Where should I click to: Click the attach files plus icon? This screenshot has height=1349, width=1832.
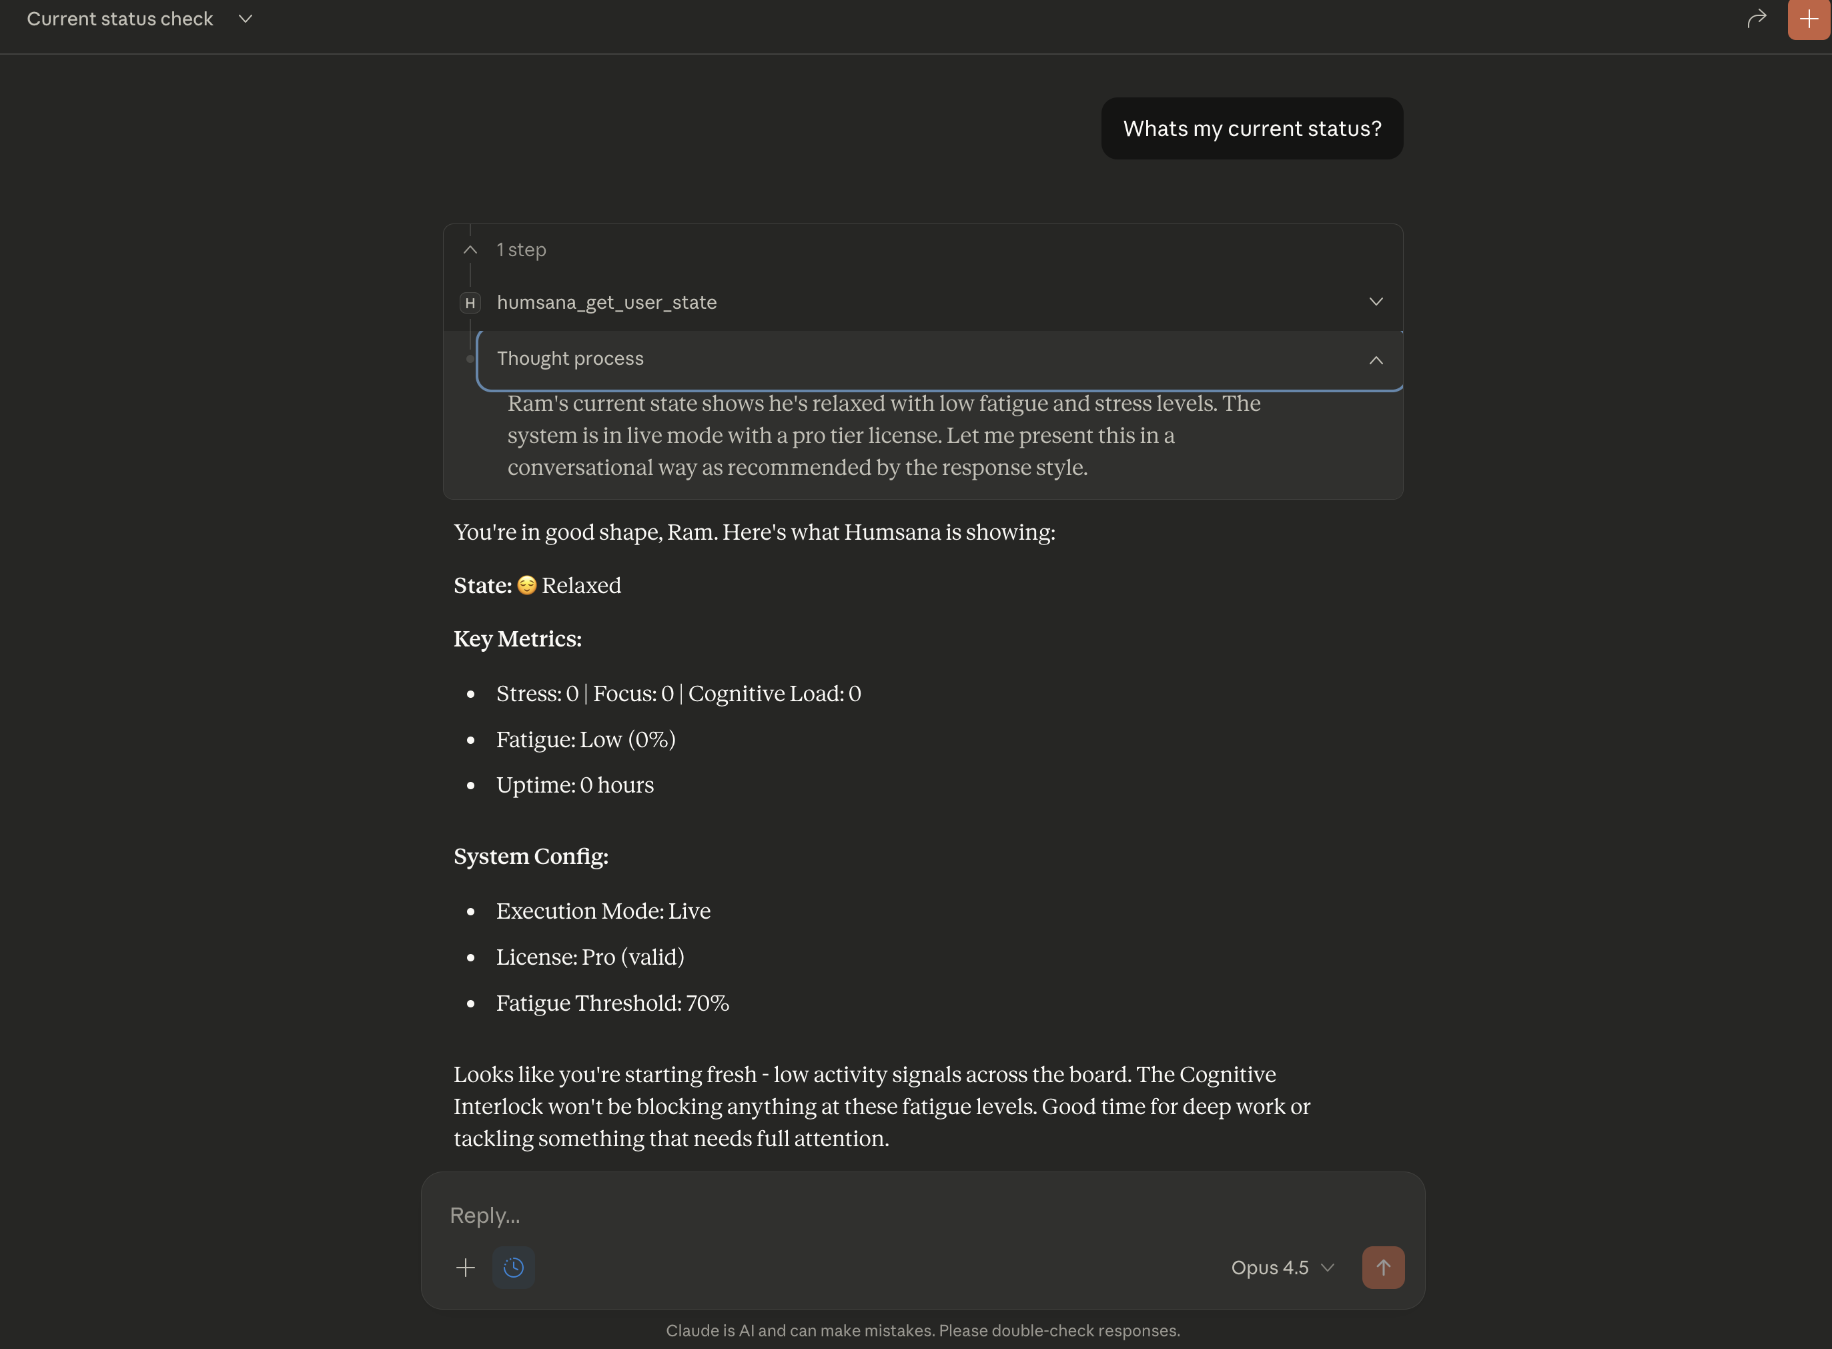click(464, 1268)
